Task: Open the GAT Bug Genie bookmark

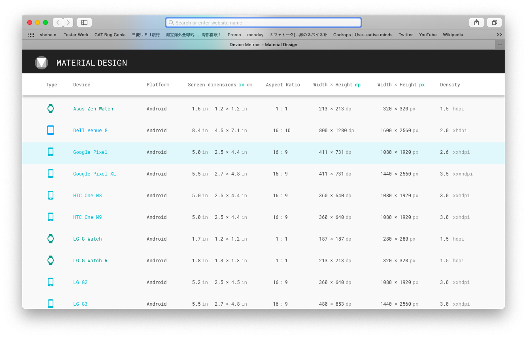Action: tap(110, 35)
